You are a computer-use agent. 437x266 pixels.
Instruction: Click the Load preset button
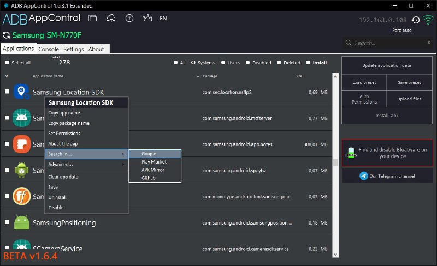[x=364, y=83]
